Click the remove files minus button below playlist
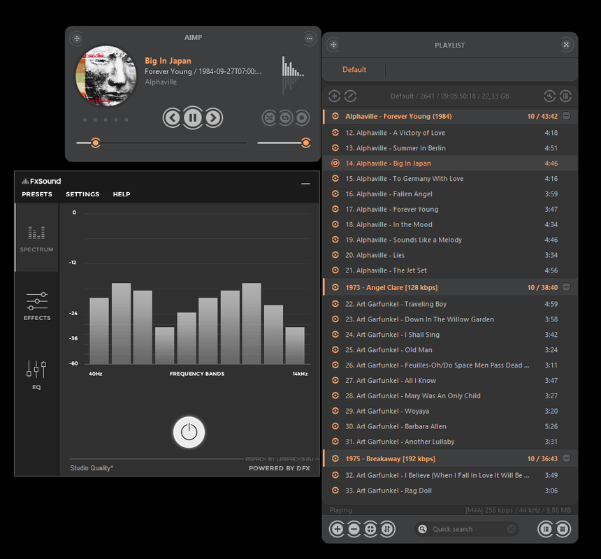Viewport: 601px width, 559px height. [354, 529]
